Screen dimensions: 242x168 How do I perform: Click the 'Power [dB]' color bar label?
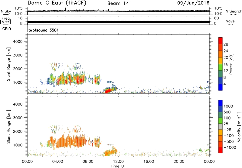(231, 64)
